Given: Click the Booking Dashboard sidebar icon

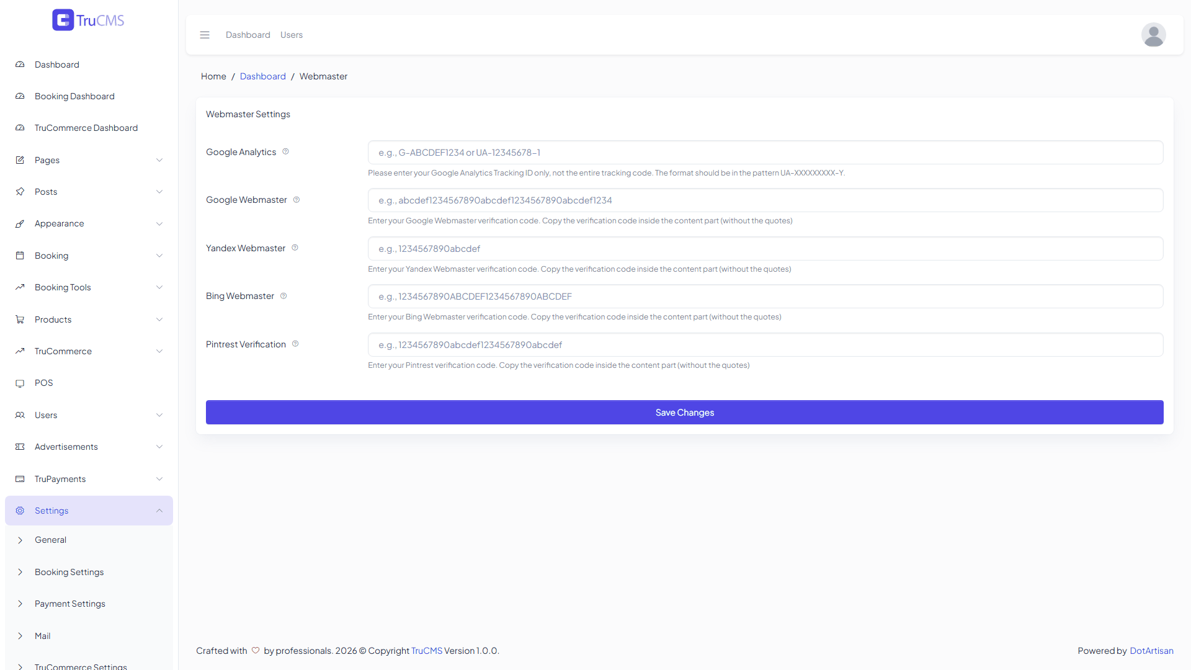Looking at the screenshot, I should 20,96.
